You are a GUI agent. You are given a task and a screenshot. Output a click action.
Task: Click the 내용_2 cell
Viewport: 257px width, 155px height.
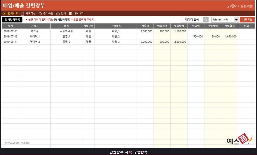pos(116,37)
